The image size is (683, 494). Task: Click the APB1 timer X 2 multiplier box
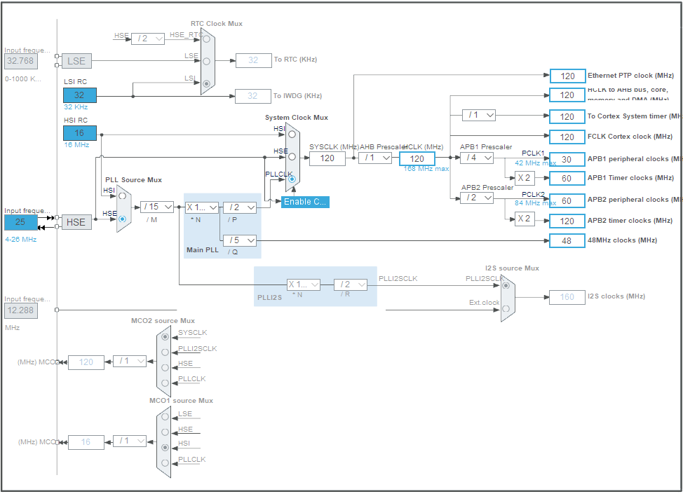coord(525,178)
